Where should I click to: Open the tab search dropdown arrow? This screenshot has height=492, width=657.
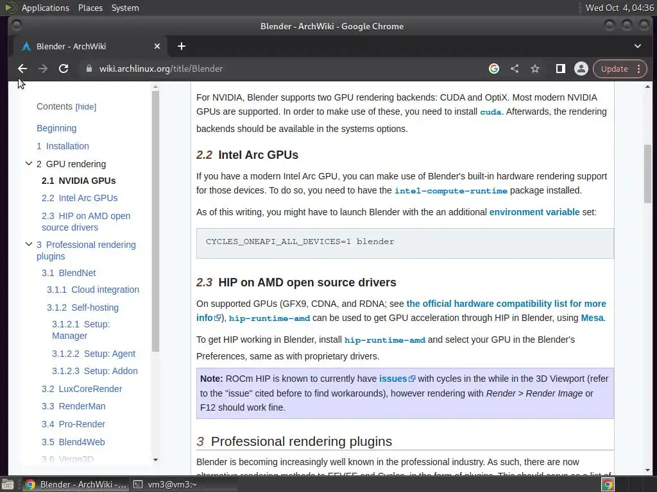click(637, 46)
